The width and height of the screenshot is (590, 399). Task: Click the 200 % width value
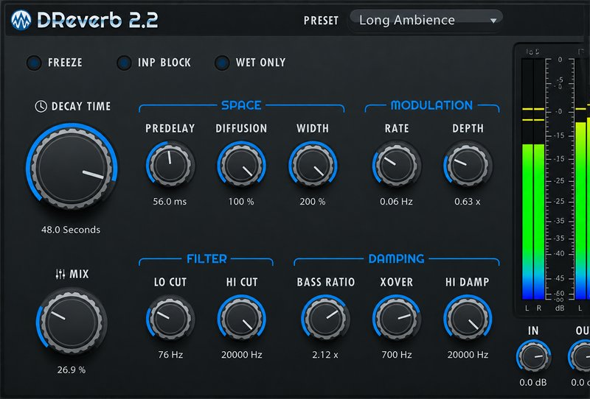point(313,202)
